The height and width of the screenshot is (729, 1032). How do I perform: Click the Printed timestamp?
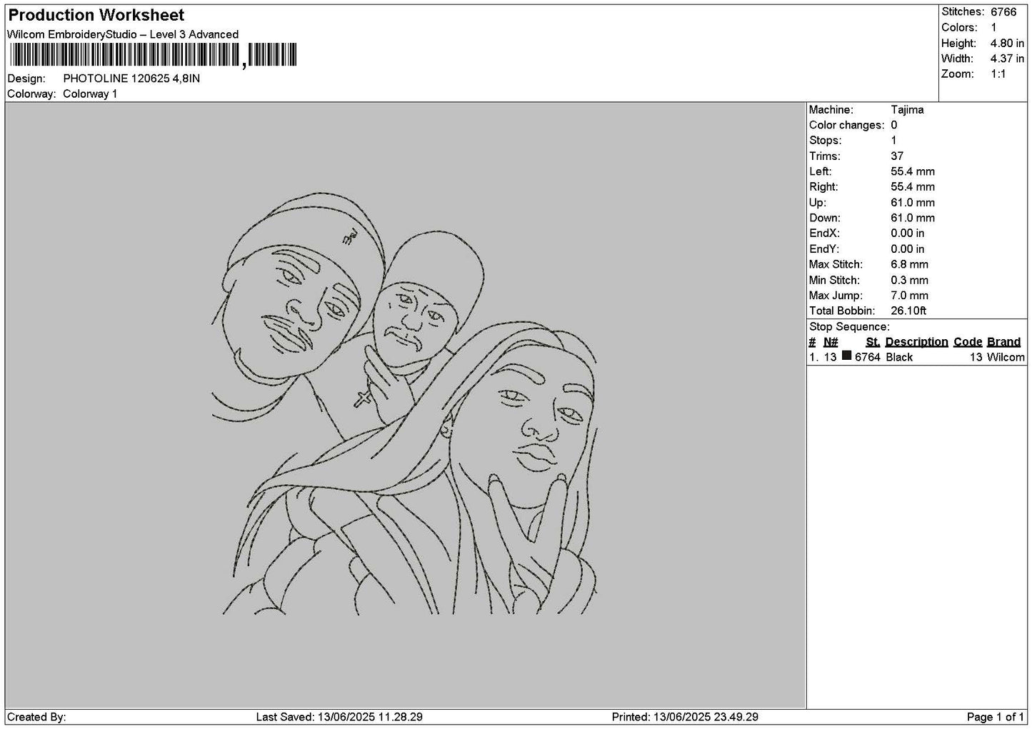[x=685, y=718]
